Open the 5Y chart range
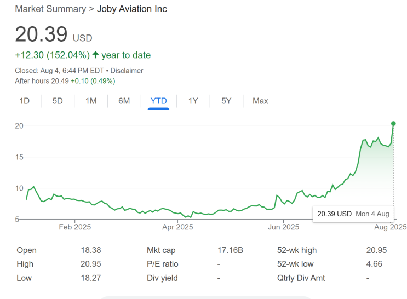The height and width of the screenshot is (299, 407). click(x=226, y=101)
